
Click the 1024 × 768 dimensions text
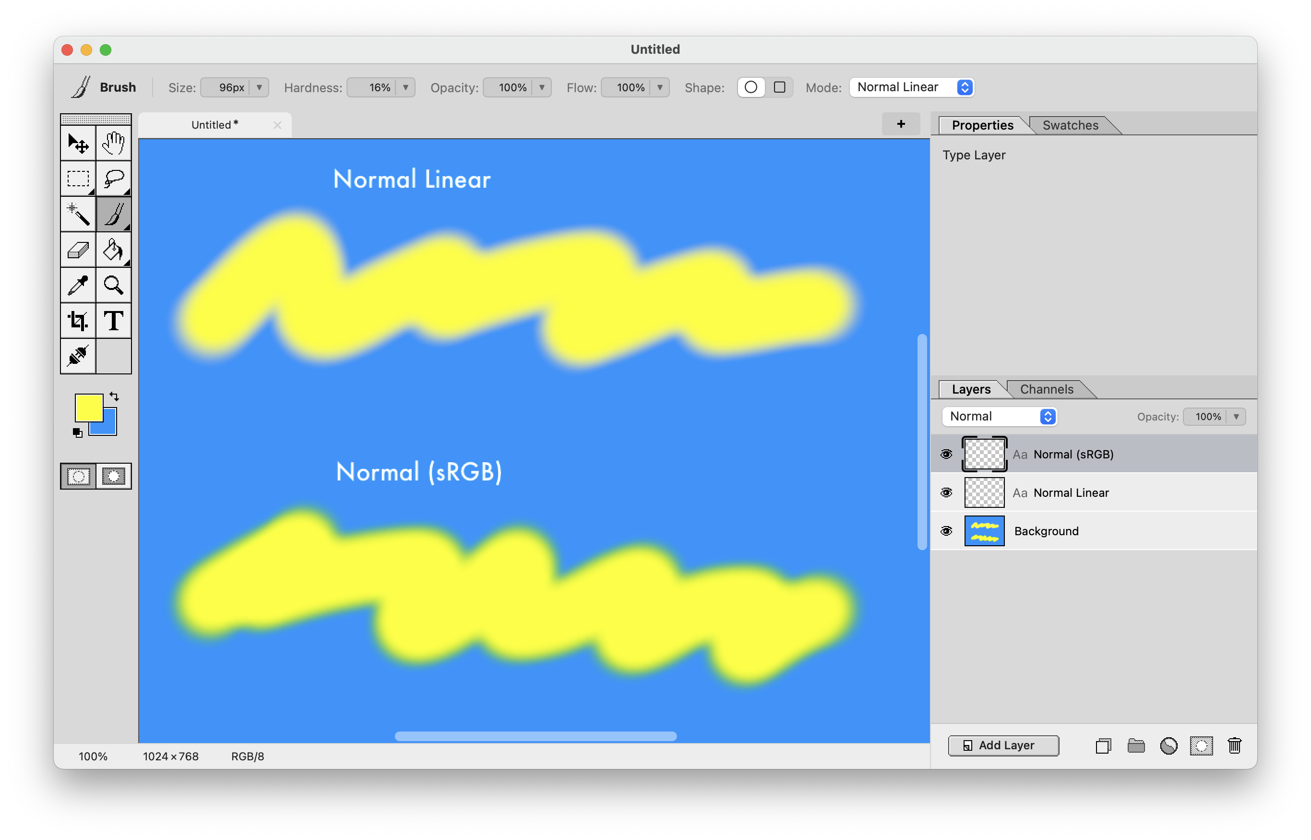171,756
